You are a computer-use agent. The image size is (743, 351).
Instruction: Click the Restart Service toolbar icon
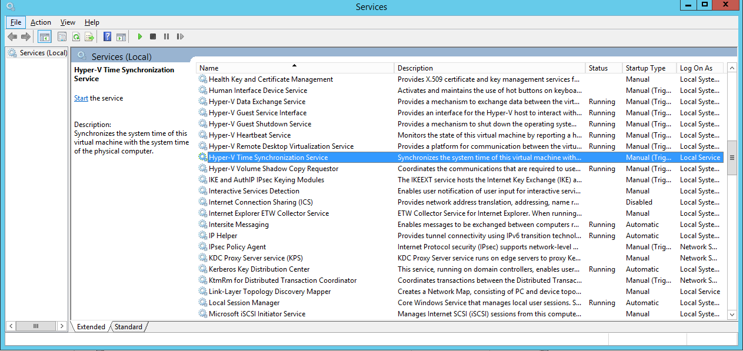point(180,36)
